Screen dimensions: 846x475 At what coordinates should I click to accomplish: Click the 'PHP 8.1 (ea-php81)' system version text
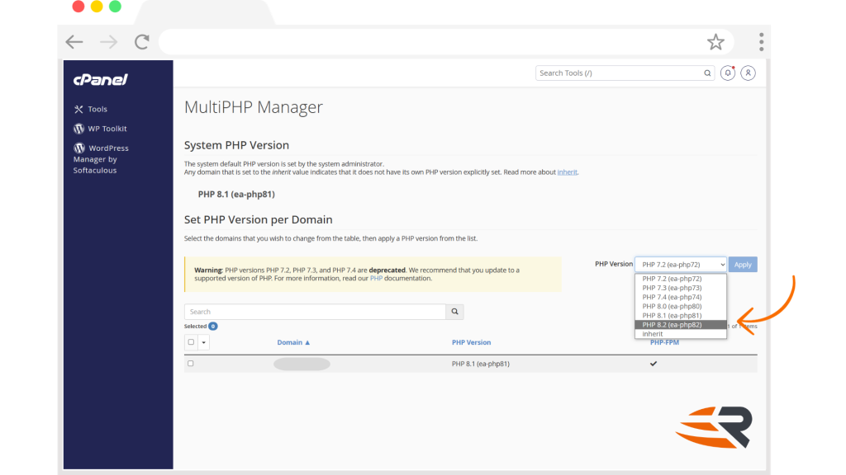click(236, 195)
